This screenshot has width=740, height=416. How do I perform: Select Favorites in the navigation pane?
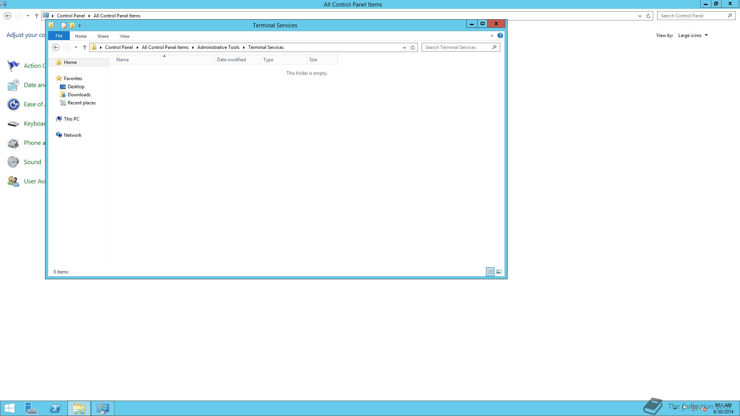73,79
